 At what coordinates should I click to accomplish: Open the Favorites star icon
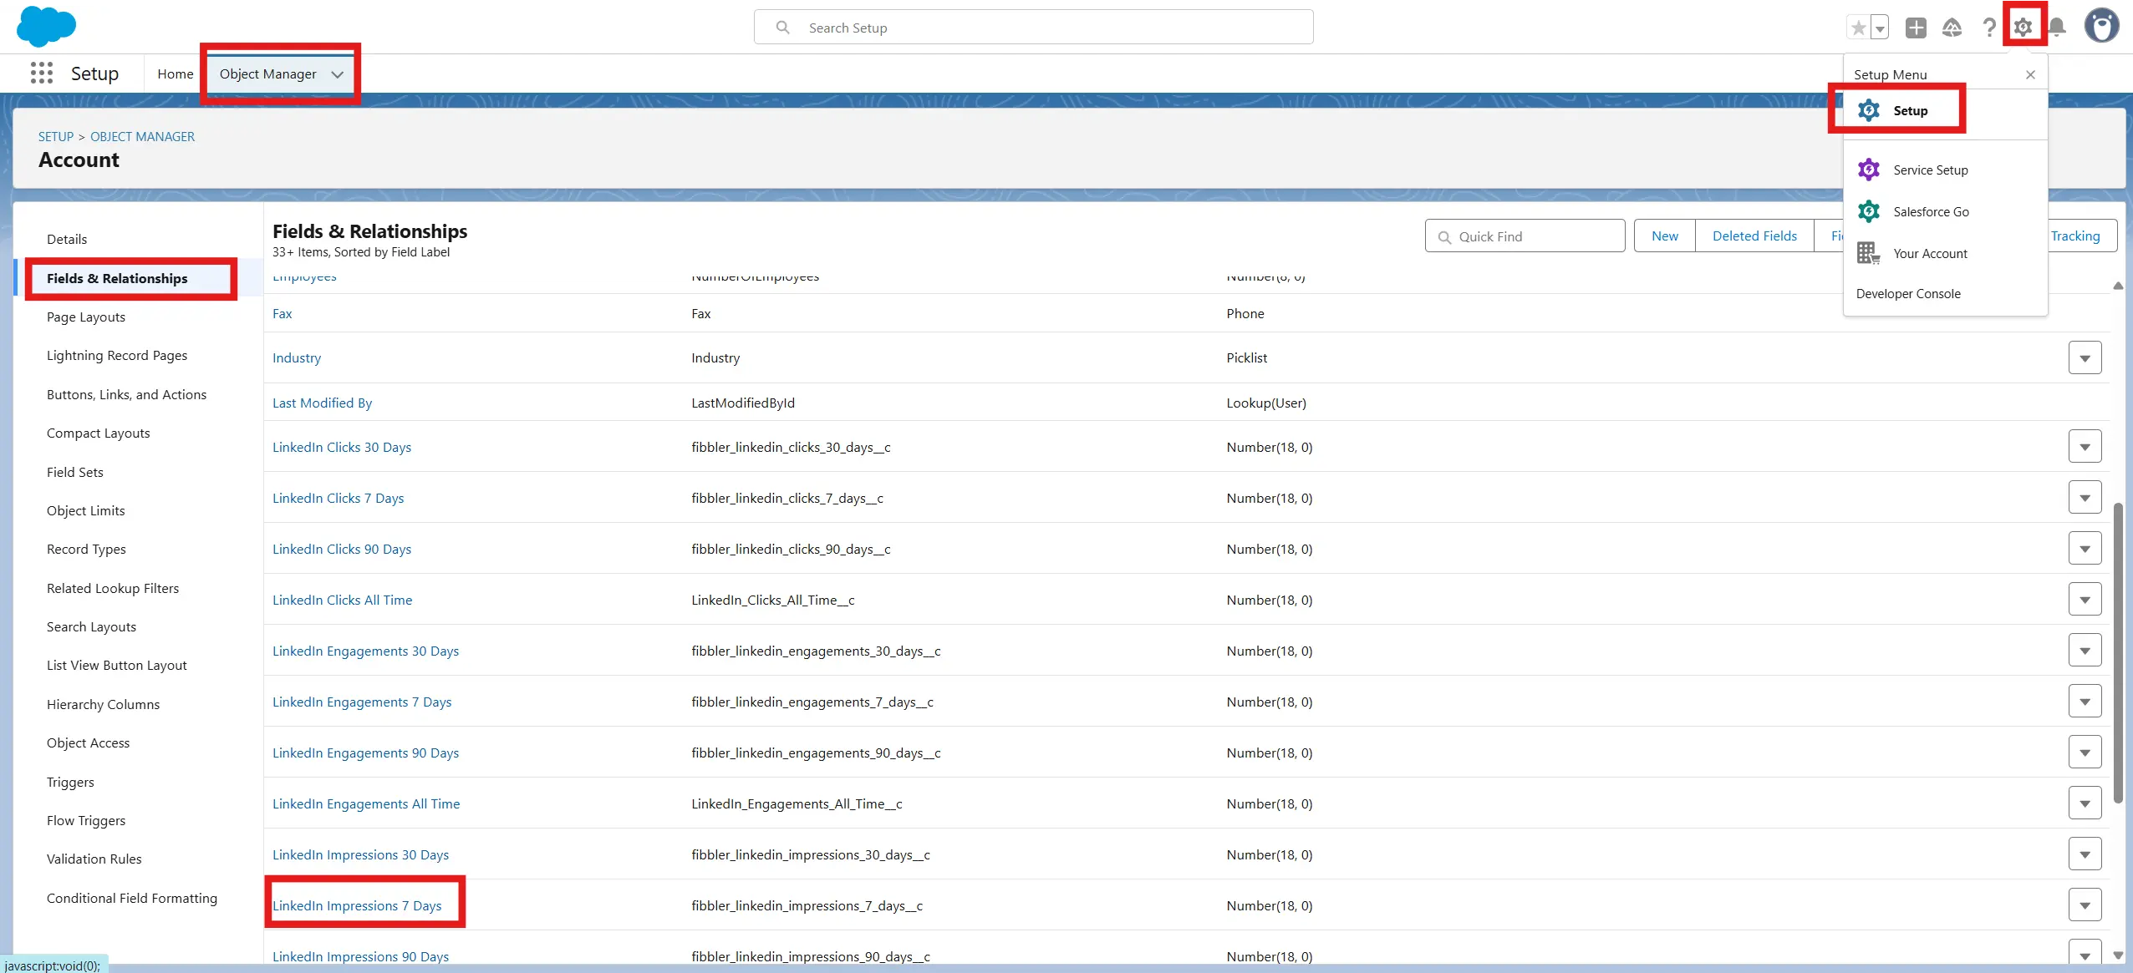point(1857,28)
